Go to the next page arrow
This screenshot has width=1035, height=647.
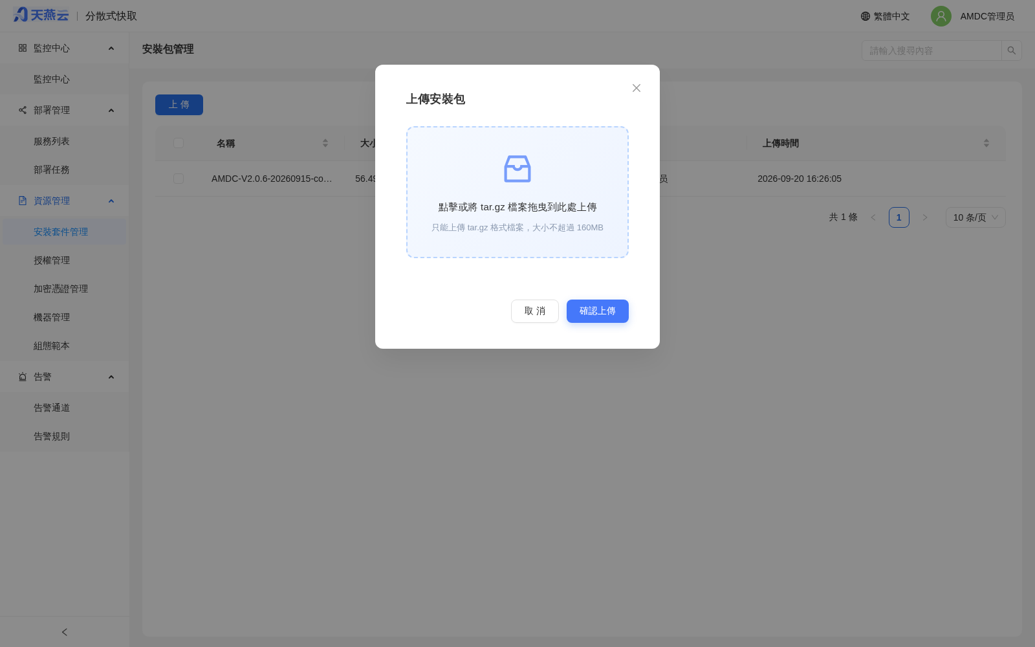click(925, 217)
